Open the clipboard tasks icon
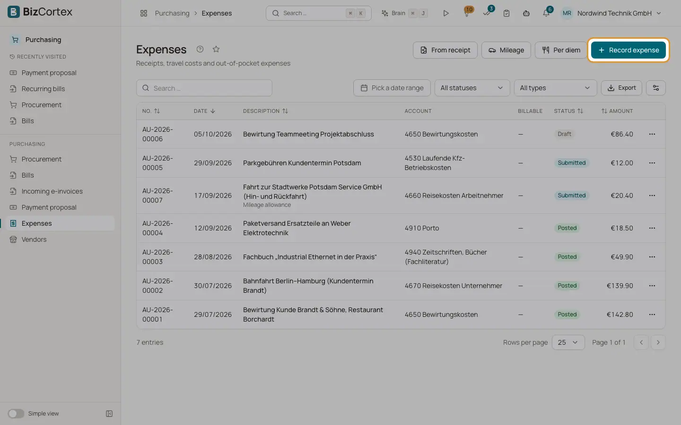 506,13
